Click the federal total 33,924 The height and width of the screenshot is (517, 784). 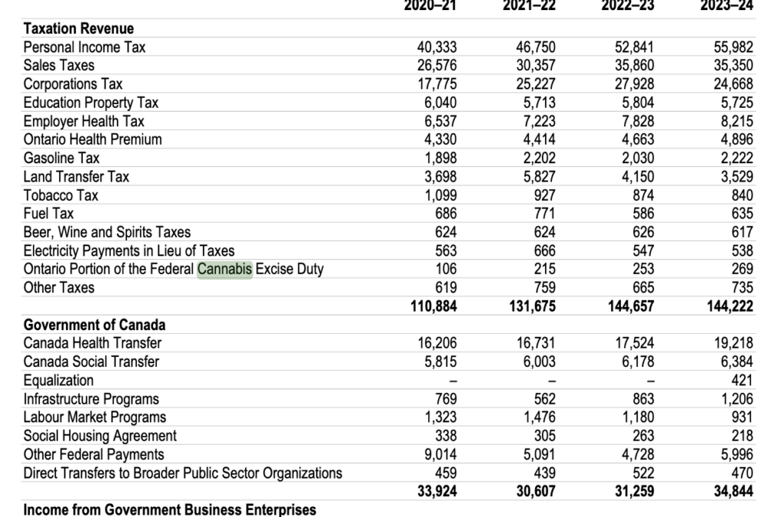pyautogui.click(x=437, y=491)
